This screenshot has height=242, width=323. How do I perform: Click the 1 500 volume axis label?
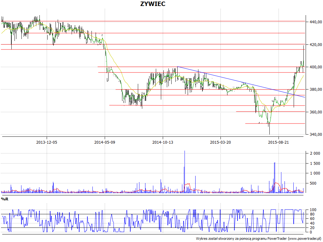pos(315,164)
